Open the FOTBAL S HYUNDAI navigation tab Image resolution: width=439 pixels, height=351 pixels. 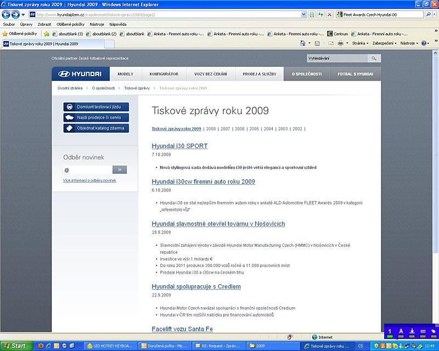click(x=355, y=74)
